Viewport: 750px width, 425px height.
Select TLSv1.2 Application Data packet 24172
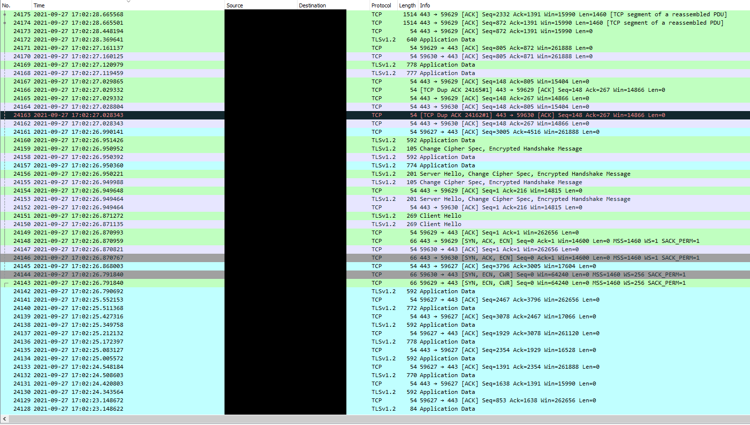tap(197, 39)
